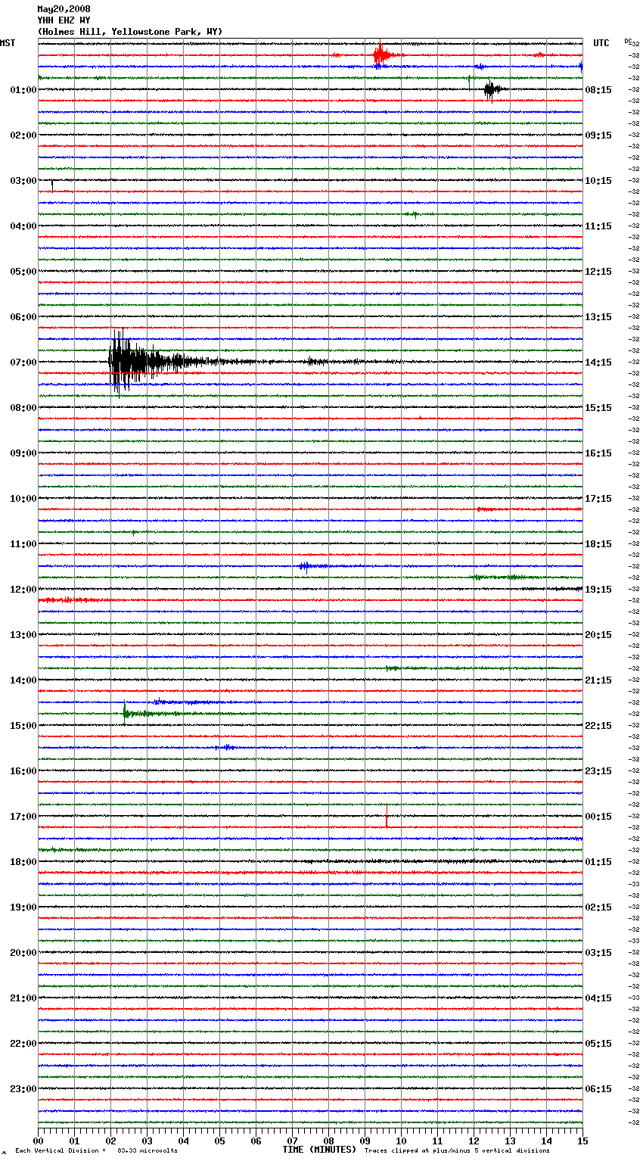Viewport: 643px width, 1161px height.
Task: Click the green event onset below 14:00
Action: (126, 713)
